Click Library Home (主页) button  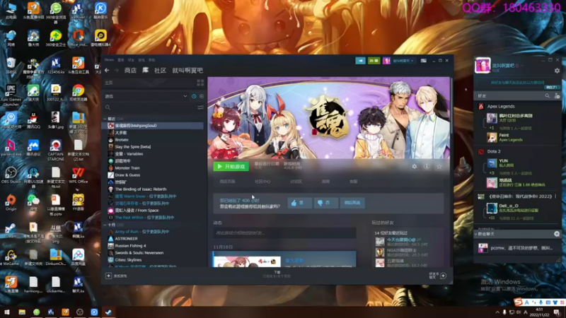click(109, 83)
